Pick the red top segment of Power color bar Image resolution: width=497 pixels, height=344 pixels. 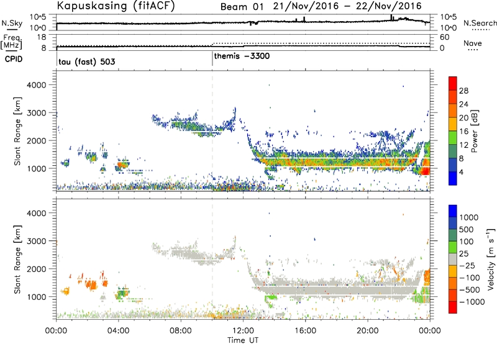pyautogui.click(x=453, y=83)
